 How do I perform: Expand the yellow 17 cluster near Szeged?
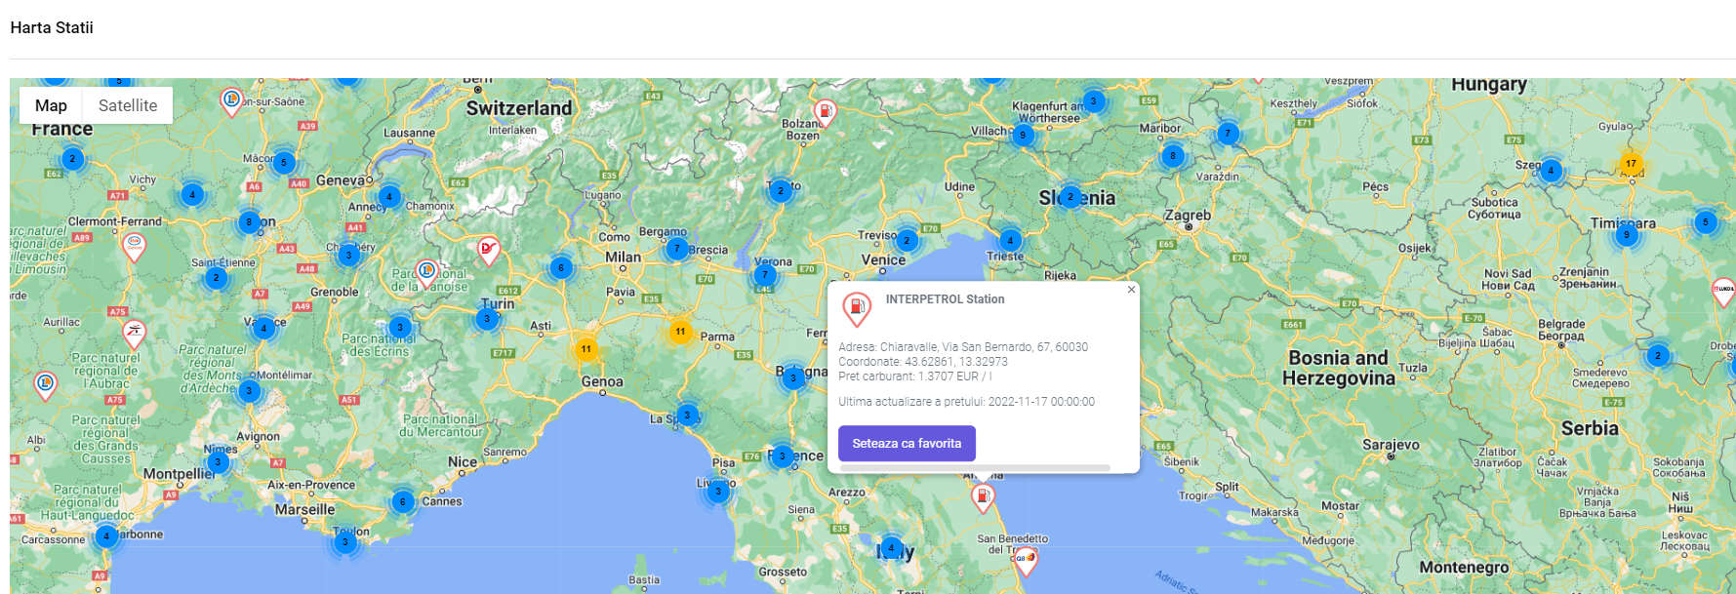(1631, 164)
